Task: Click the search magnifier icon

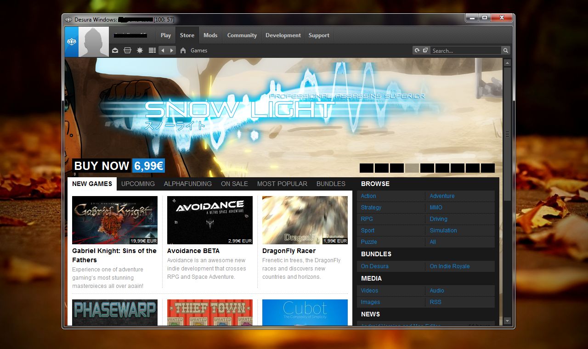Action: (505, 51)
